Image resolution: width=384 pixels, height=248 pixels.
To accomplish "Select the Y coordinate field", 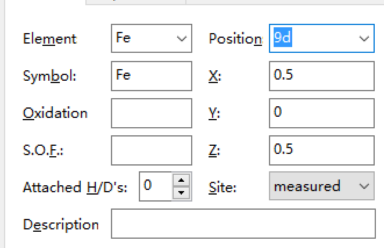I will pyautogui.click(x=321, y=113).
